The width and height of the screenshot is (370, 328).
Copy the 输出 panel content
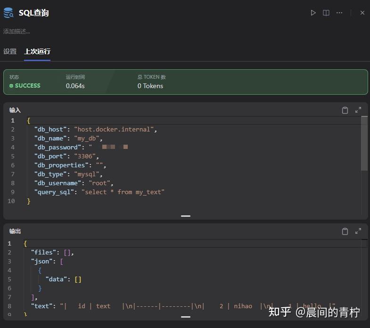click(345, 231)
